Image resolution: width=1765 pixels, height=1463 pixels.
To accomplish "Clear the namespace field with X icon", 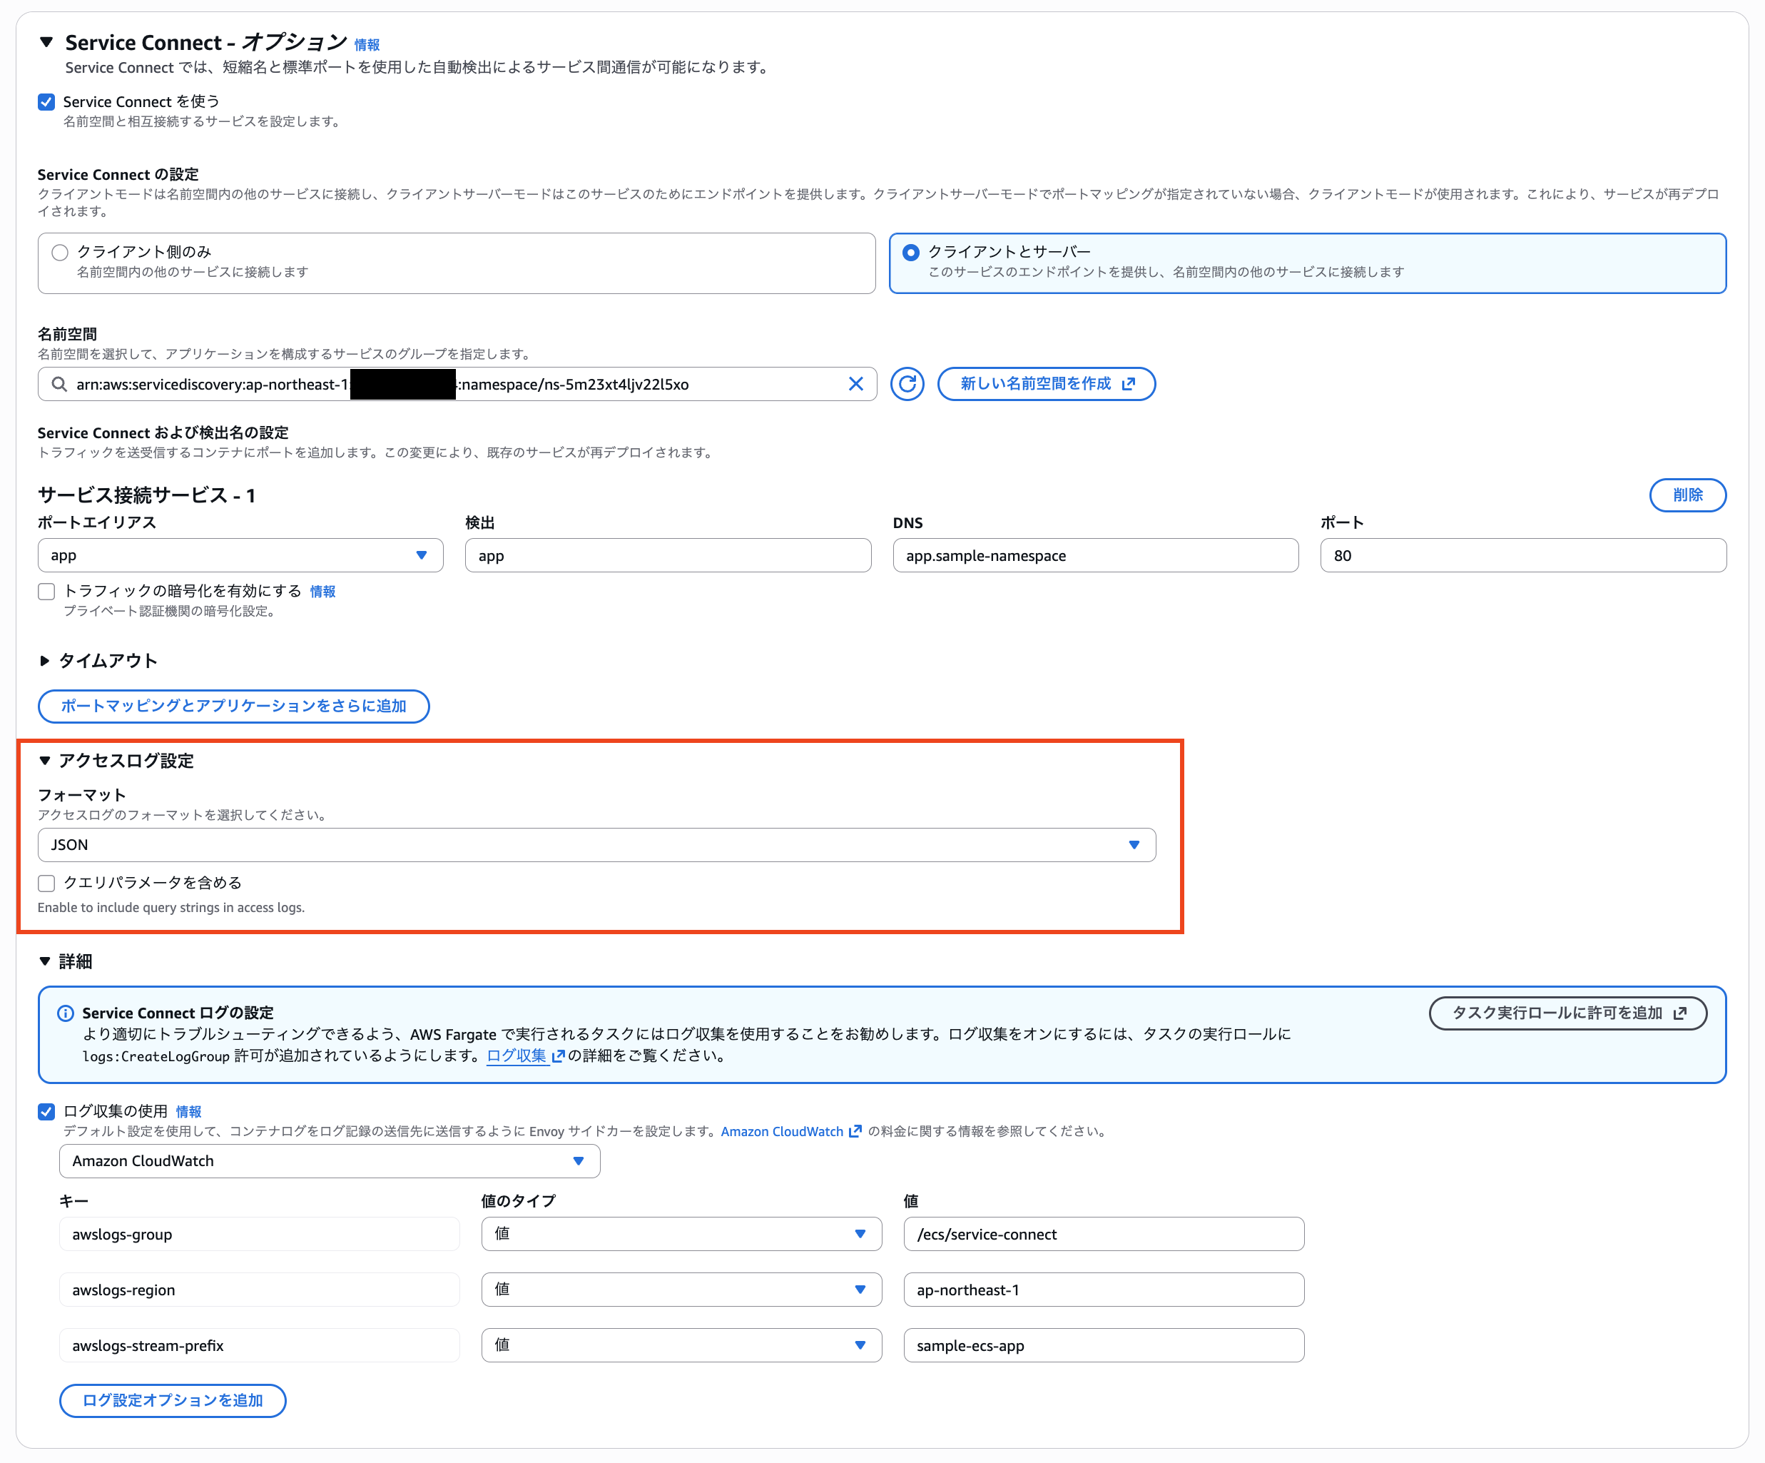I will (x=855, y=384).
